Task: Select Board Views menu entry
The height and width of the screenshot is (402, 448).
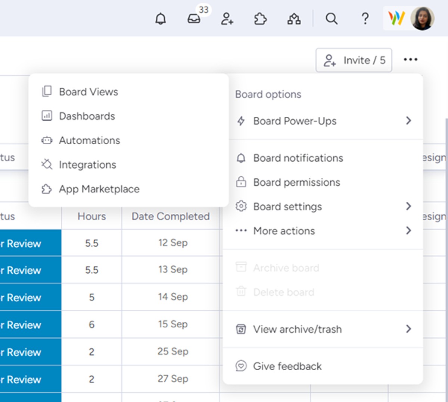Action: coord(128,92)
